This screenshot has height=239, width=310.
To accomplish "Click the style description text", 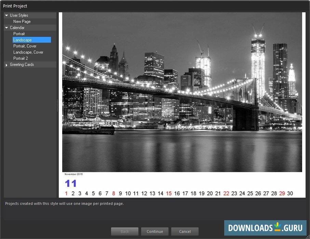I will tap(64, 203).
